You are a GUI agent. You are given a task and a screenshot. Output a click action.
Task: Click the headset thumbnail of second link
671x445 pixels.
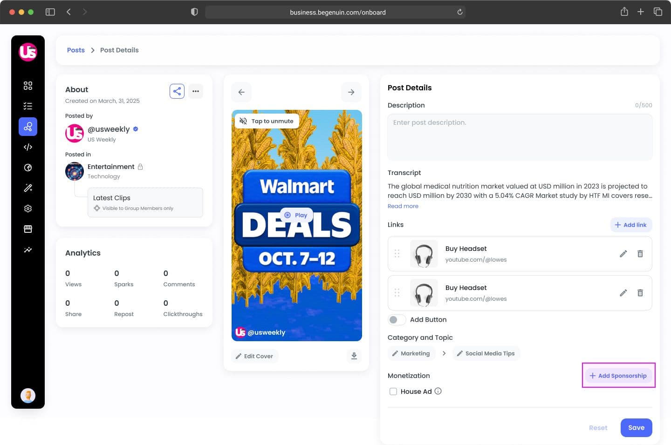click(424, 293)
